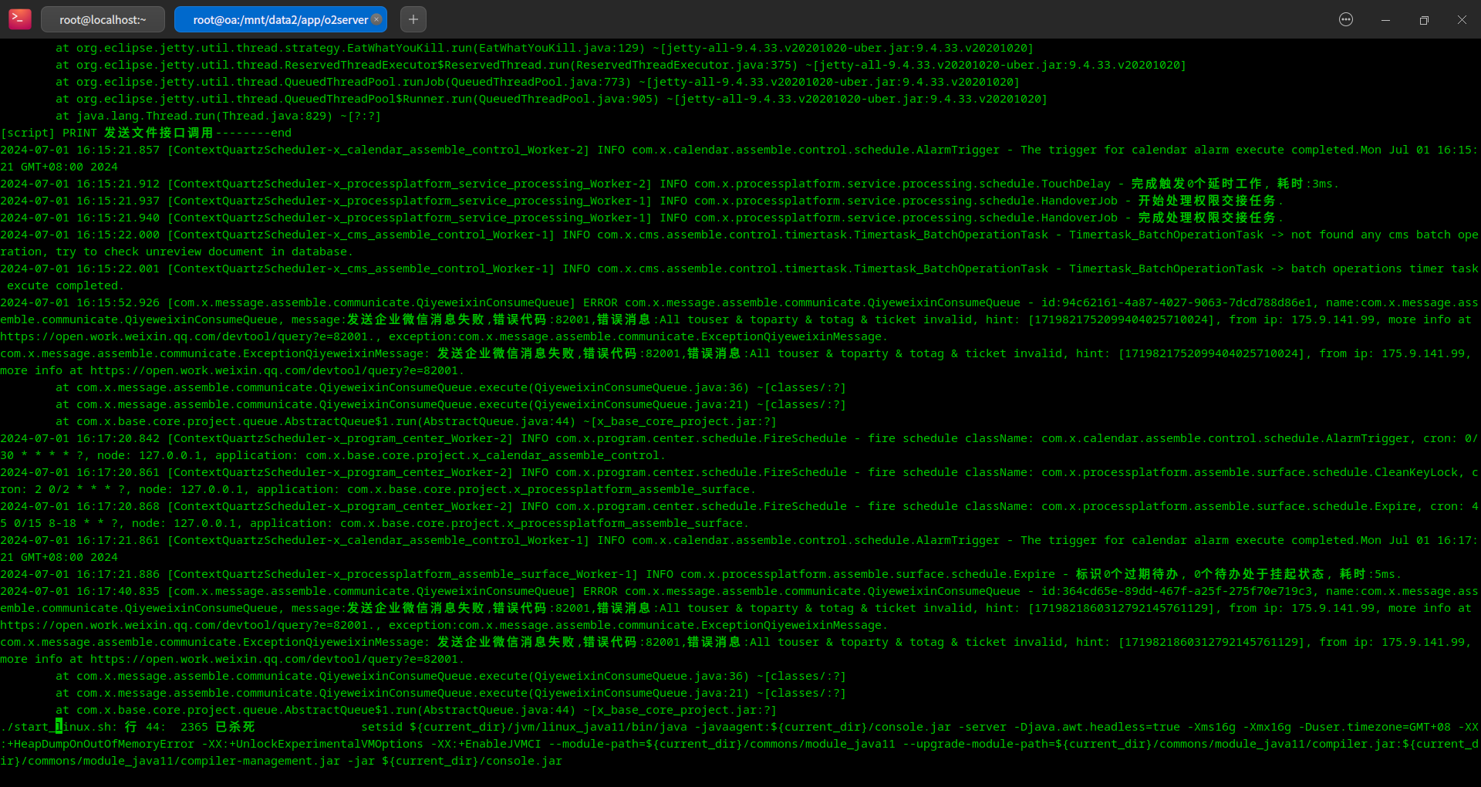Click timestamp 2024-07-01 16:17:21.886
The height and width of the screenshot is (787, 1481).
(x=80, y=574)
